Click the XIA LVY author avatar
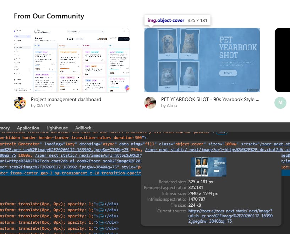This screenshot has height=234, width=290. 20,103
